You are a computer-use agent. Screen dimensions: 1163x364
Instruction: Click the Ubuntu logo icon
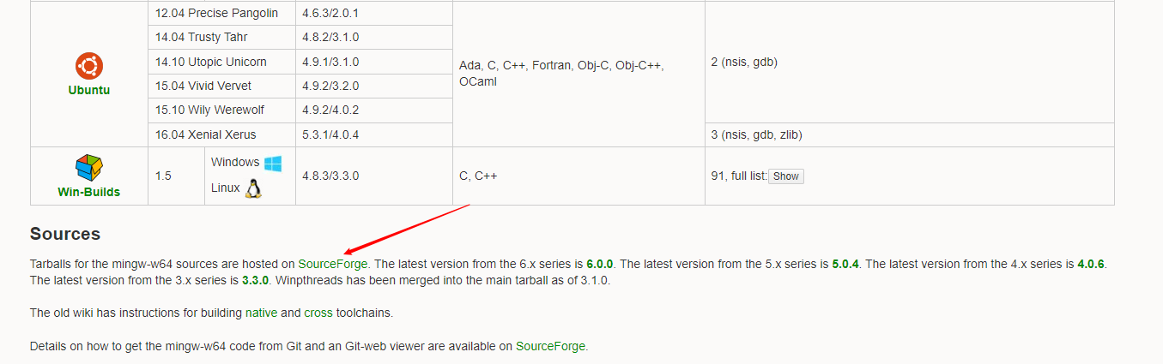[89, 65]
